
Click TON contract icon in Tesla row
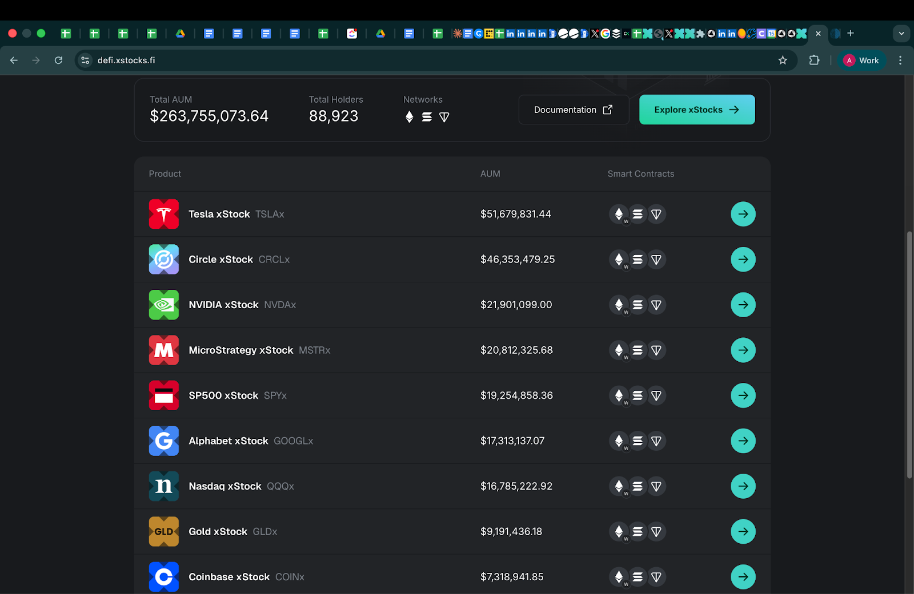click(656, 214)
